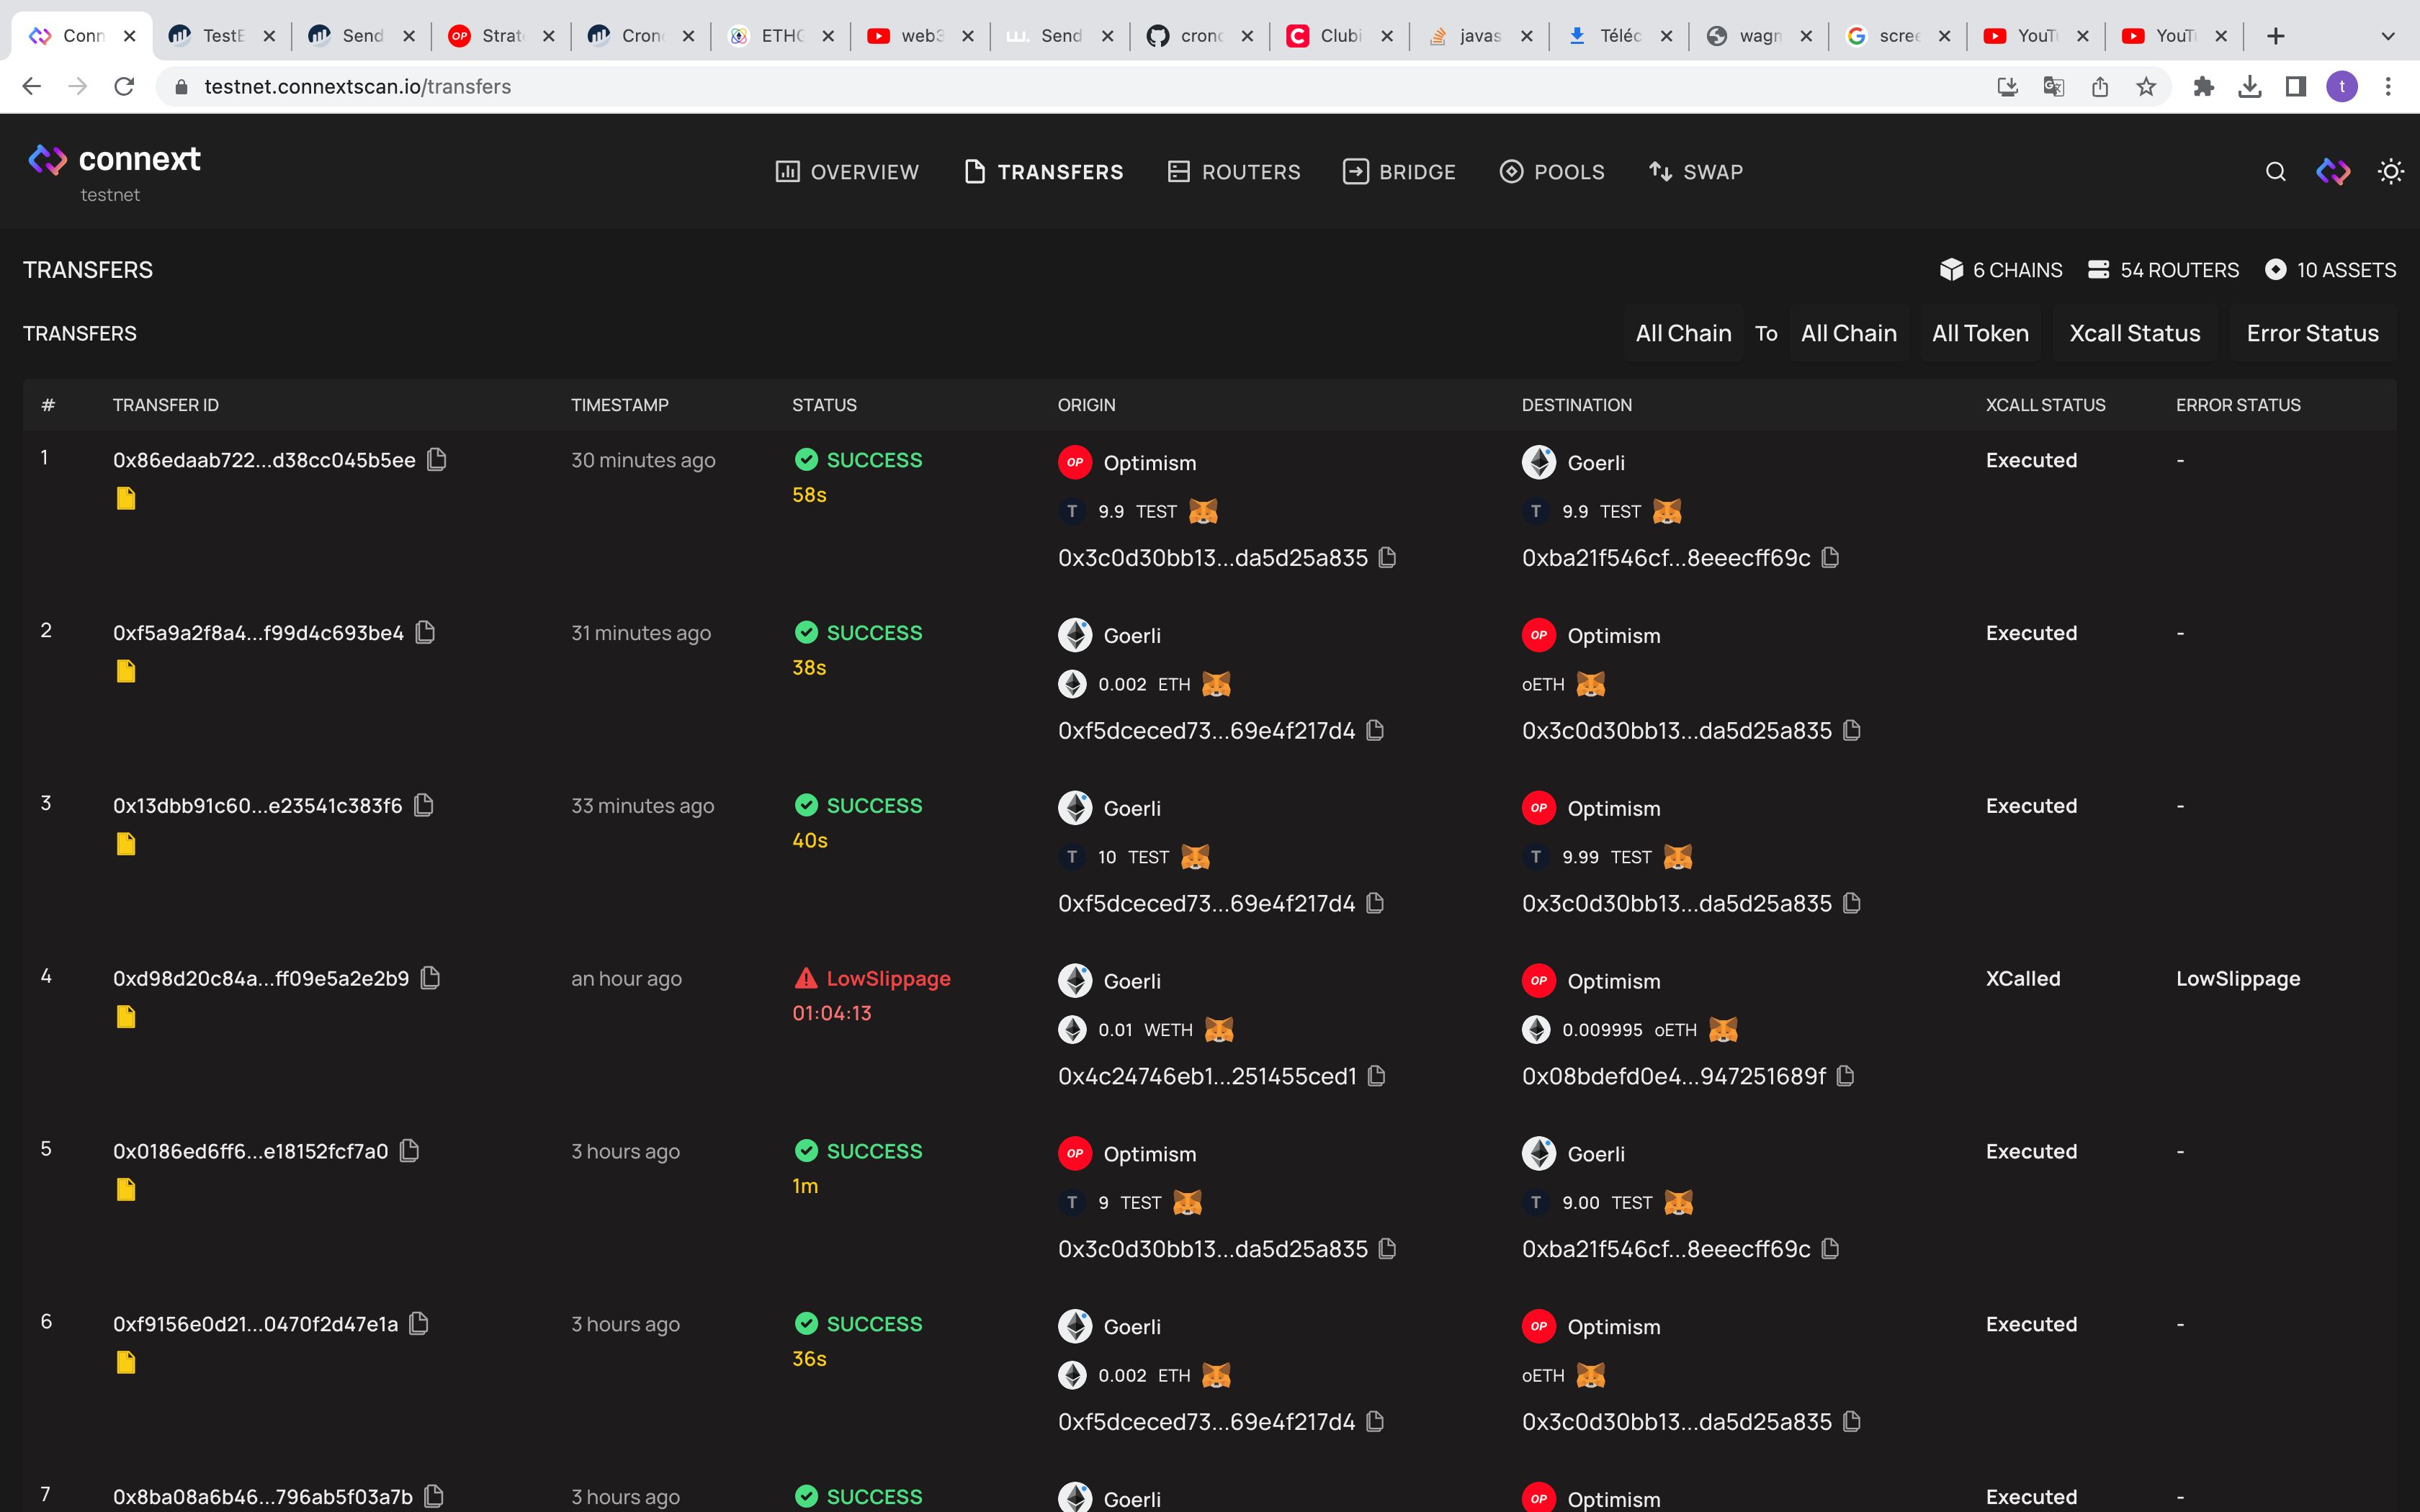Click XCalled status in row 4
Viewport: 2420px width, 1512px height.
click(2023, 978)
